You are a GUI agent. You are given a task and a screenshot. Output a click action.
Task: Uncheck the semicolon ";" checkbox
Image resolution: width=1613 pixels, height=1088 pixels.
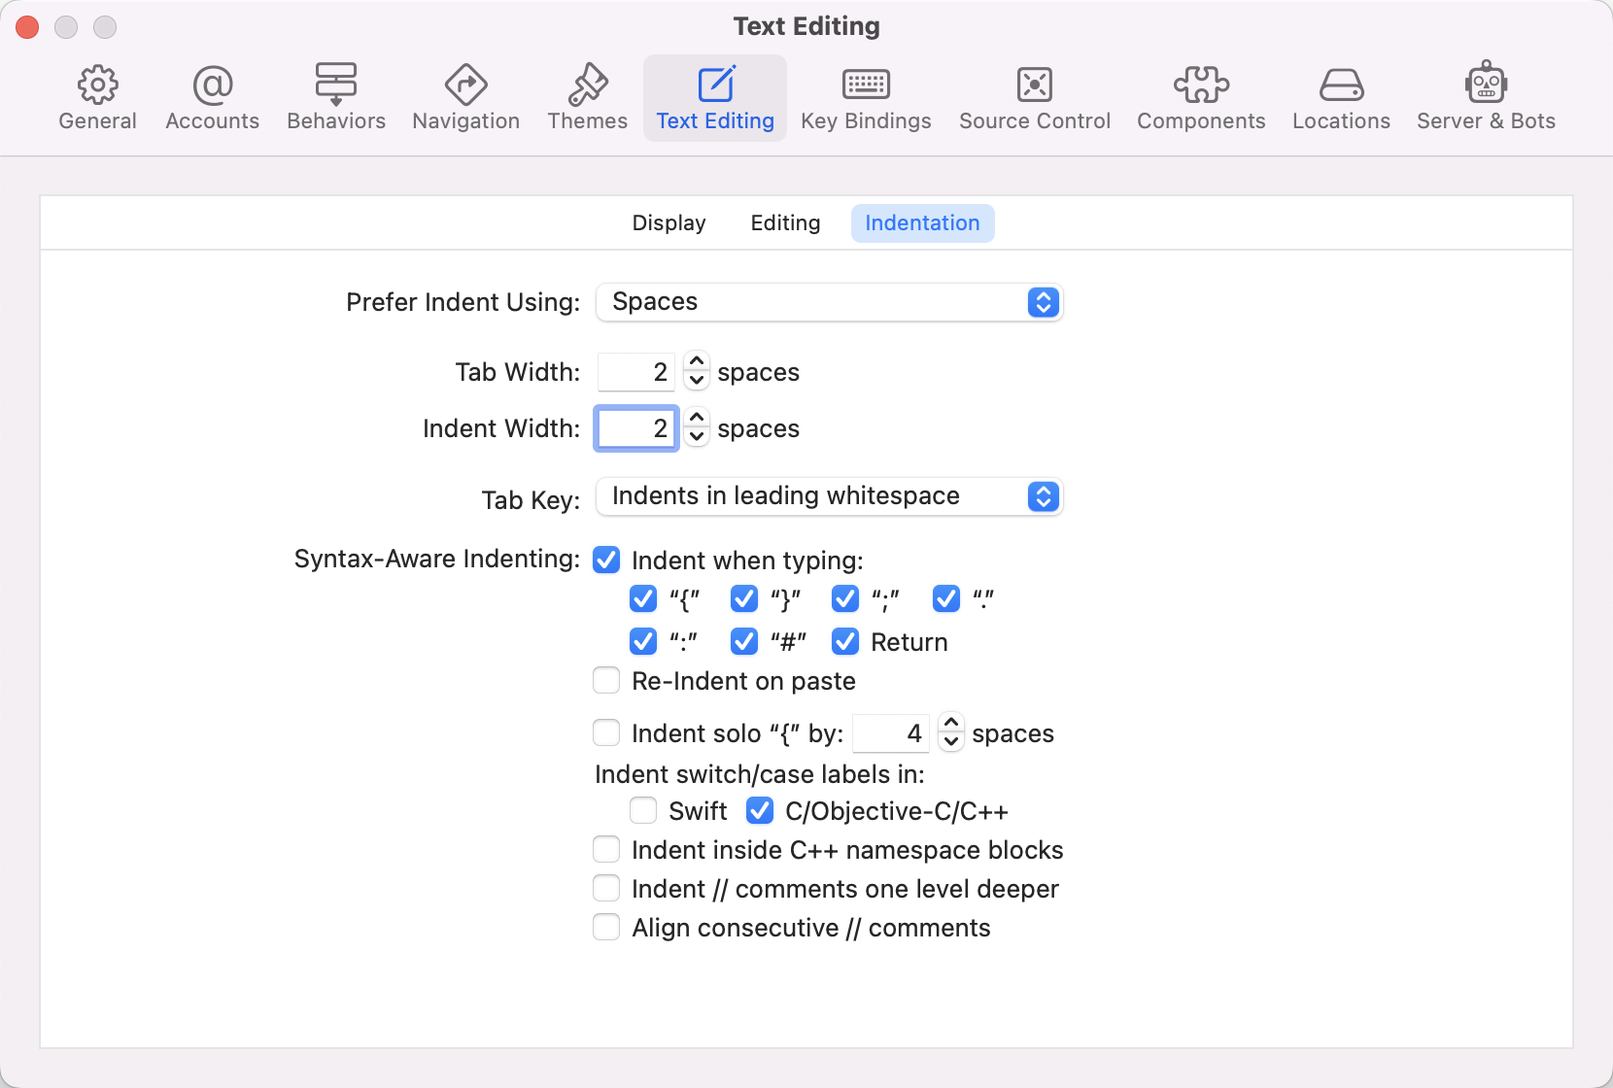tap(845, 598)
